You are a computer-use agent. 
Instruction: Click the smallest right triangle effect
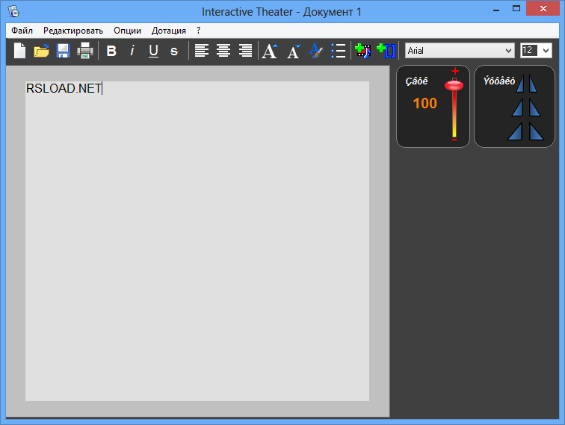tap(533, 84)
